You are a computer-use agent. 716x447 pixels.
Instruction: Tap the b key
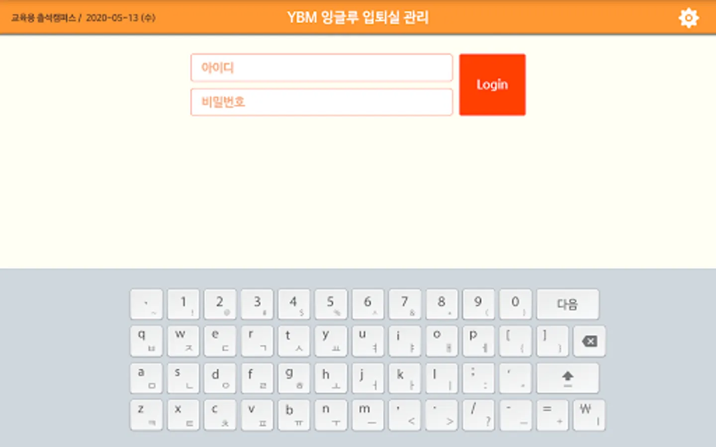coord(294,415)
